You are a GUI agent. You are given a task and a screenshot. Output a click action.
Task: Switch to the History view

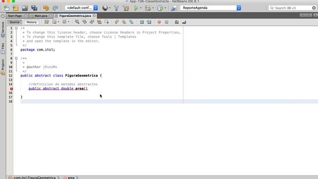(31, 22)
